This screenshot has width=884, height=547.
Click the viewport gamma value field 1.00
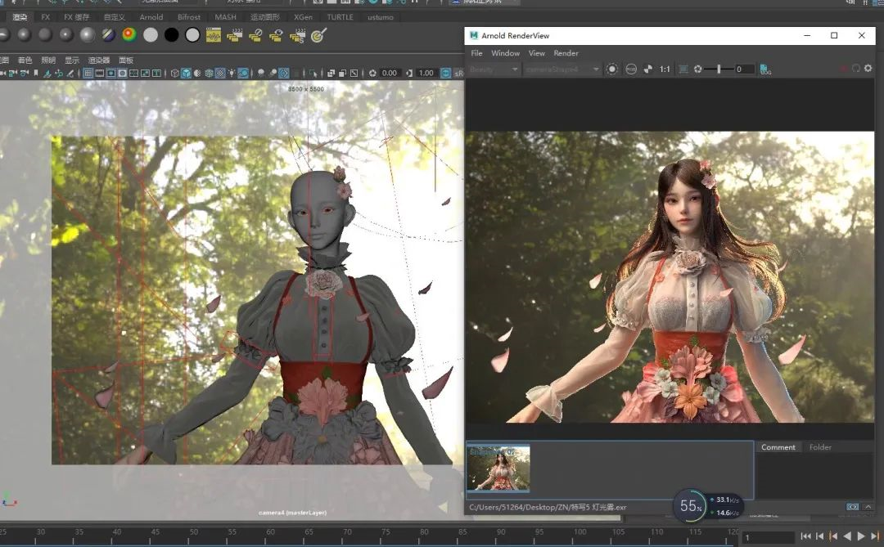426,74
